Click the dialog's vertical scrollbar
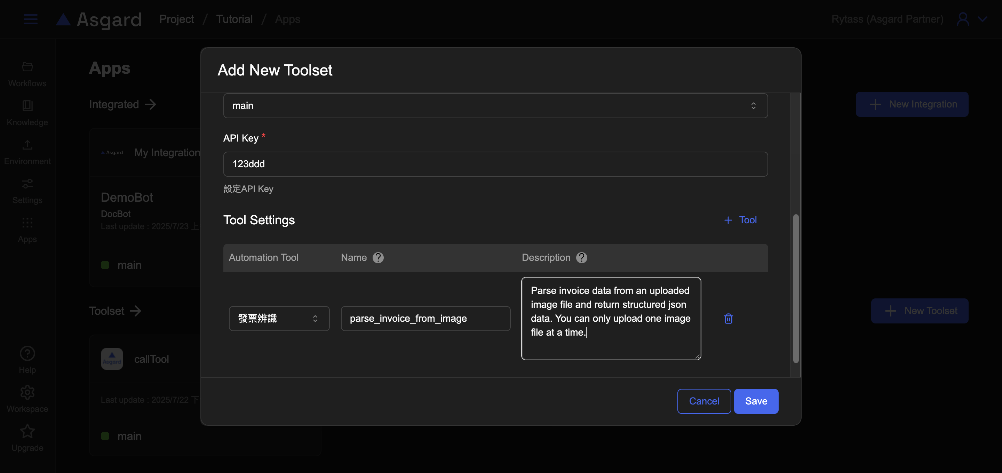Image resolution: width=1002 pixels, height=473 pixels. (795, 288)
